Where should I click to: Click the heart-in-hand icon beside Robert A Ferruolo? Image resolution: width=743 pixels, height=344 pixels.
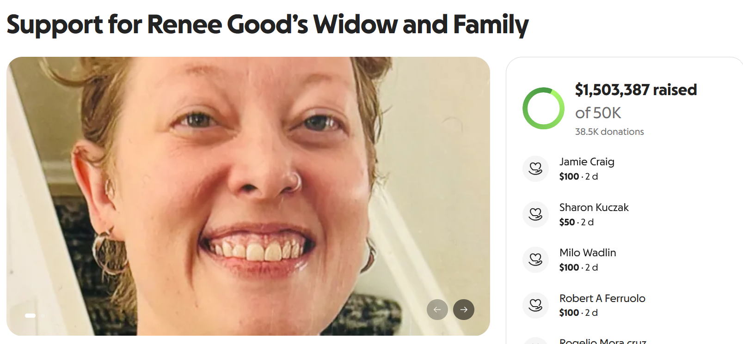pyautogui.click(x=535, y=305)
